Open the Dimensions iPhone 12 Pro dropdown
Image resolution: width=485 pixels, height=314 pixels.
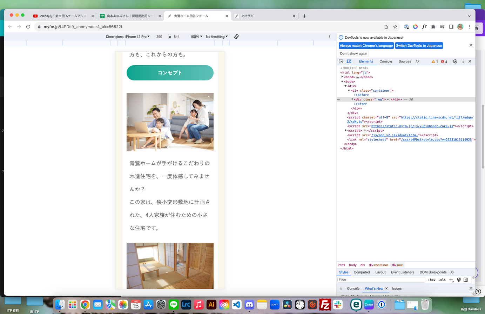point(128,37)
